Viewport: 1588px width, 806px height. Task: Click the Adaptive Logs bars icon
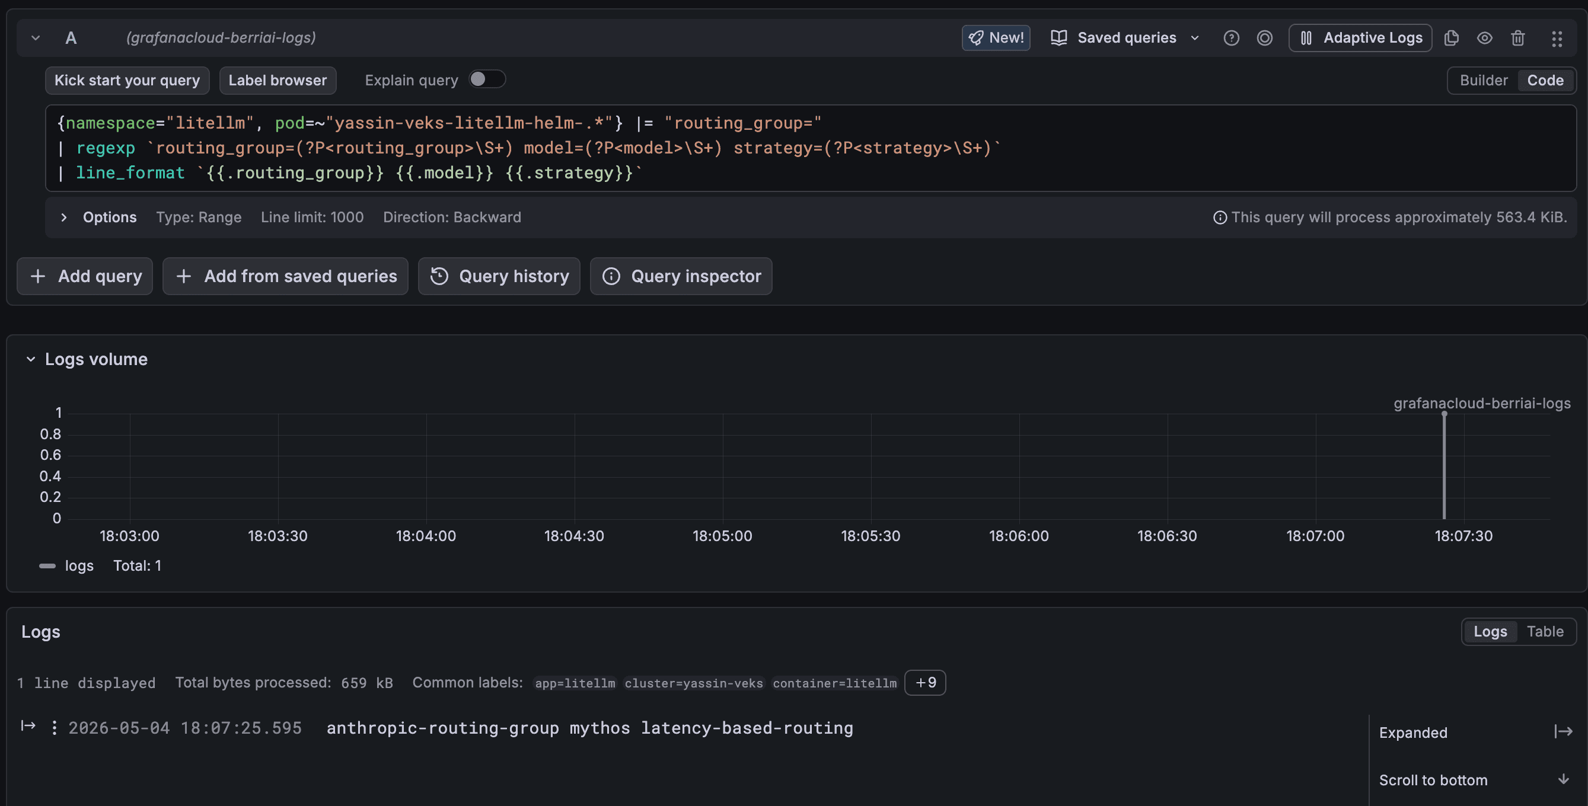coord(1306,38)
